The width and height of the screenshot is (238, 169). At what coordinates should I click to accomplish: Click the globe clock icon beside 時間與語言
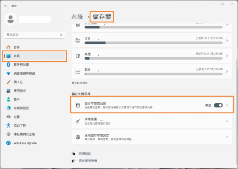pos(9,108)
